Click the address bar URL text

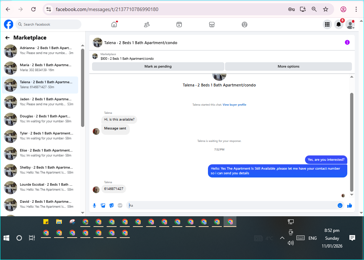[107, 9]
